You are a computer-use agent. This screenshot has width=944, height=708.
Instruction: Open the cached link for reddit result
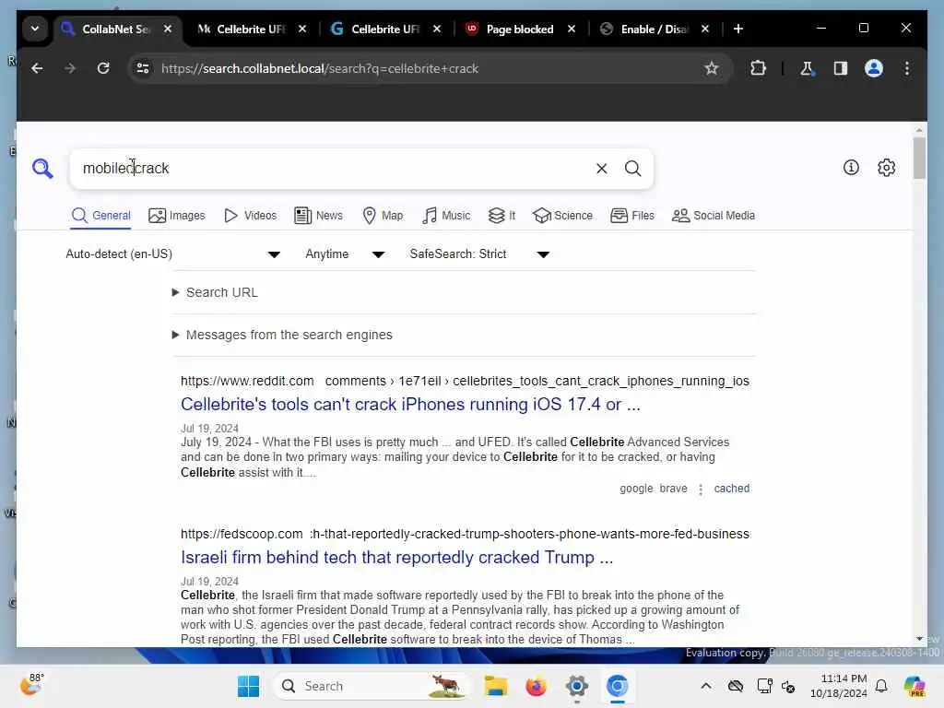tap(731, 489)
